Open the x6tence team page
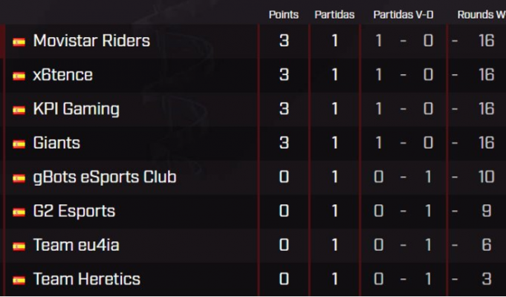The image size is (506, 297). point(63,75)
